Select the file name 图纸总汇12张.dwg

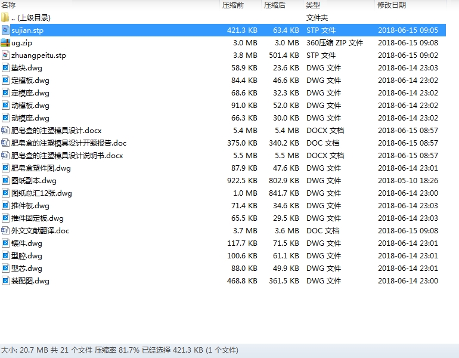pos(42,193)
